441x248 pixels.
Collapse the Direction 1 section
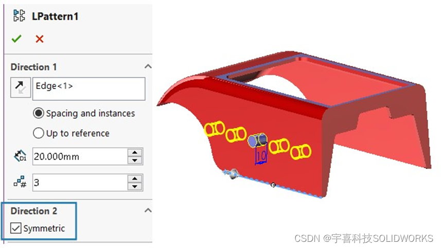pyautogui.click(x=148, y=67)
